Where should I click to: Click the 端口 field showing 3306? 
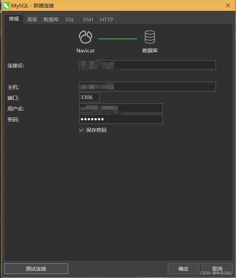click(90, 97)
